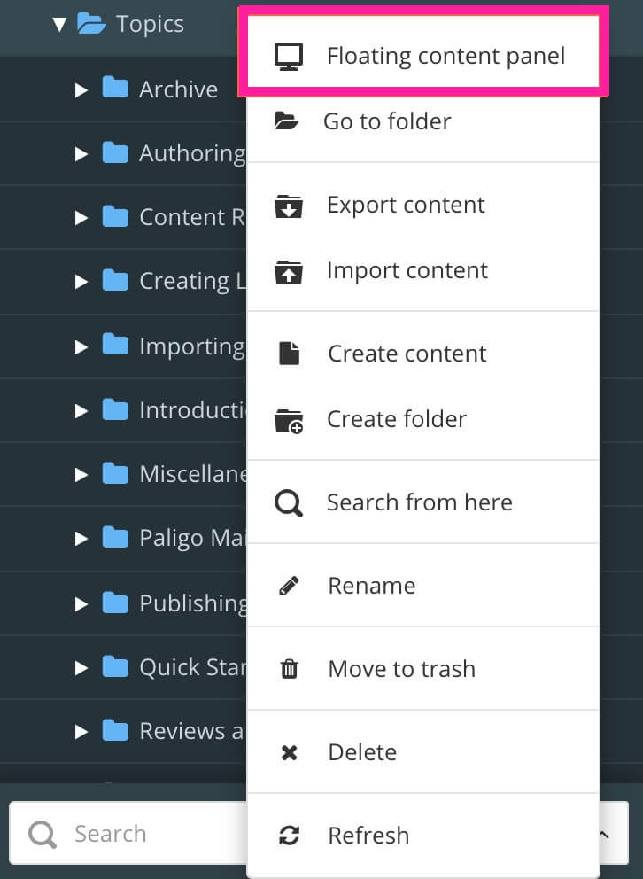This screenshot has width=643, height=879.
Task: Collapse the Topics tree with its triangle
Action: tap(59, 24)
